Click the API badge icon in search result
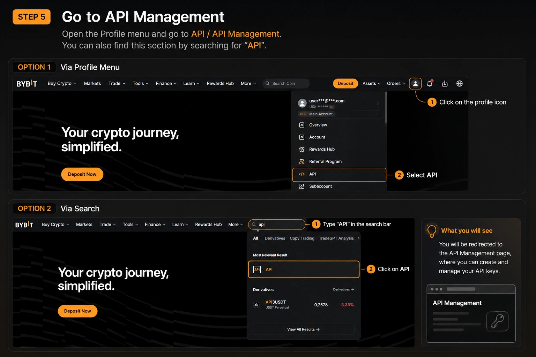Screen dimensions: 536x357 [x=257, y=269]
